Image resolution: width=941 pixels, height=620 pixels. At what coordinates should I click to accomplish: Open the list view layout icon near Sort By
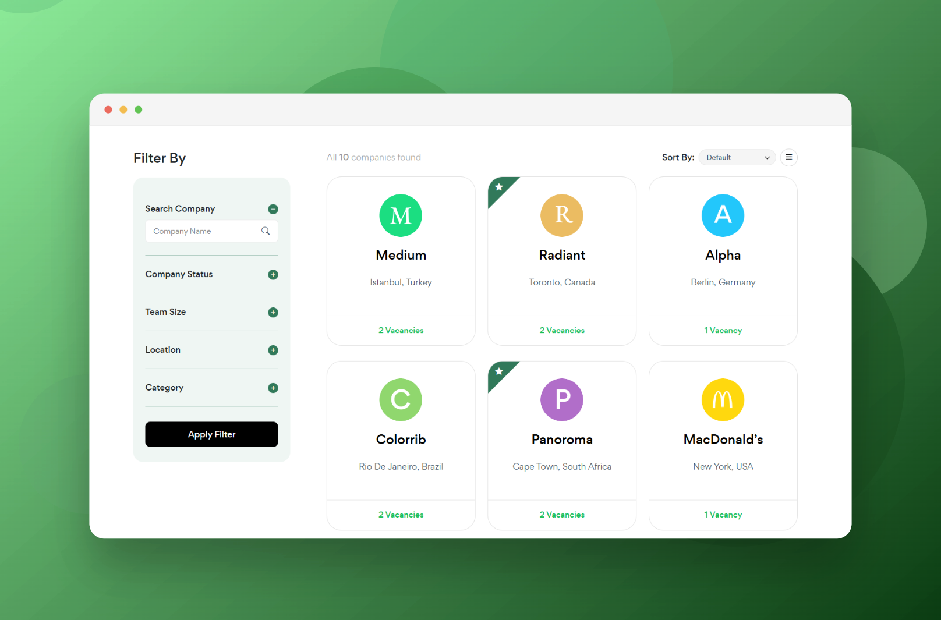(x=789, y=157)
